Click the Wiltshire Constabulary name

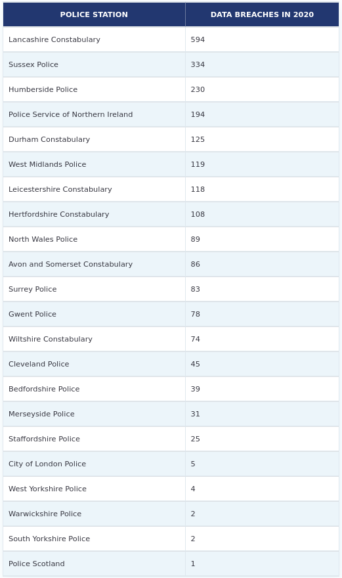(x=51, y=339)
